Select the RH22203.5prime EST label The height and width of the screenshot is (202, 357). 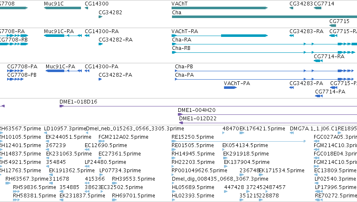(193, 163)
